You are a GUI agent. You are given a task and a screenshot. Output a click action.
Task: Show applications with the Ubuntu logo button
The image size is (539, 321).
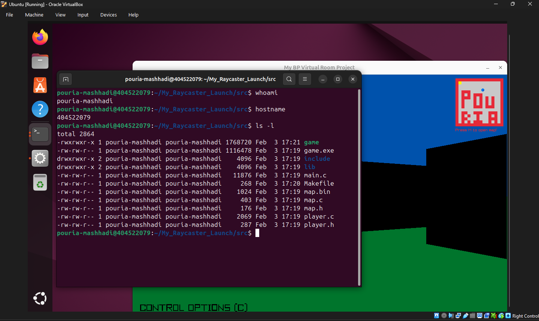click(x=40, y=298)
